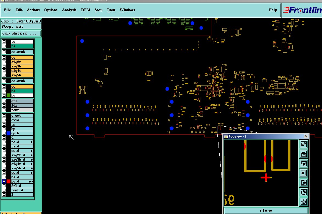Open the Job Matrix button
Viewport: 322px width, 214px height.
(21, 33)
